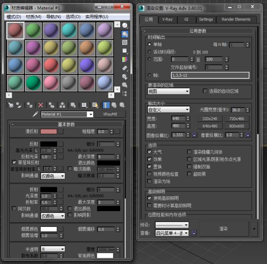Open the material name Material #1 dropdown
267x264 pixels.
[x=90, y=114]
